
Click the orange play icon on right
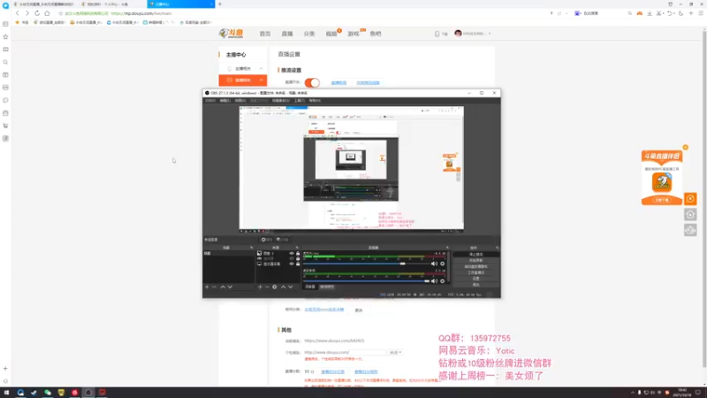tap(690, 199)
